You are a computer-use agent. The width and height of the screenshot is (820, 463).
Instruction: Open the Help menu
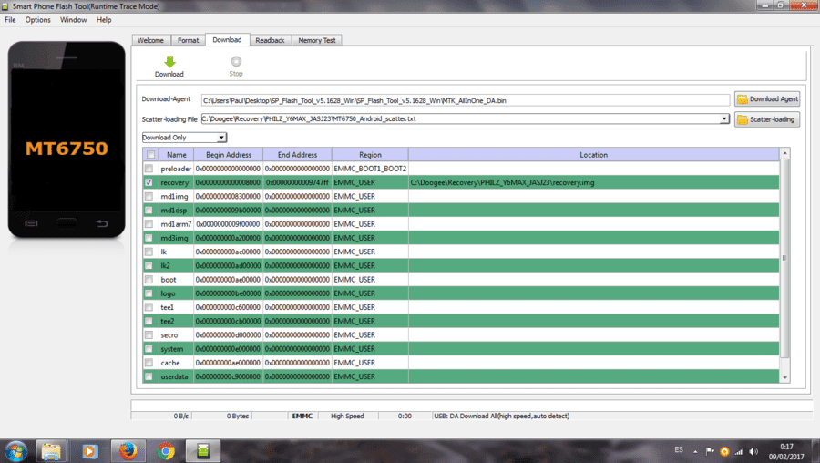pyautogui.click(x=104, y=20)
